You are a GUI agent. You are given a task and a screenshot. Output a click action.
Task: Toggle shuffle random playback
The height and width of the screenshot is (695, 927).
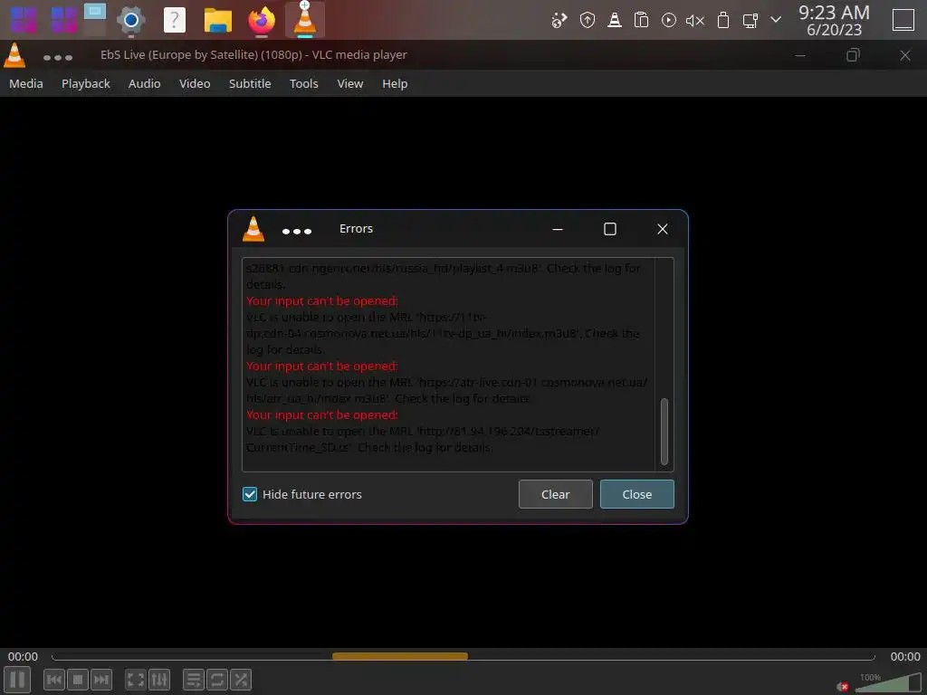[241, 680]
